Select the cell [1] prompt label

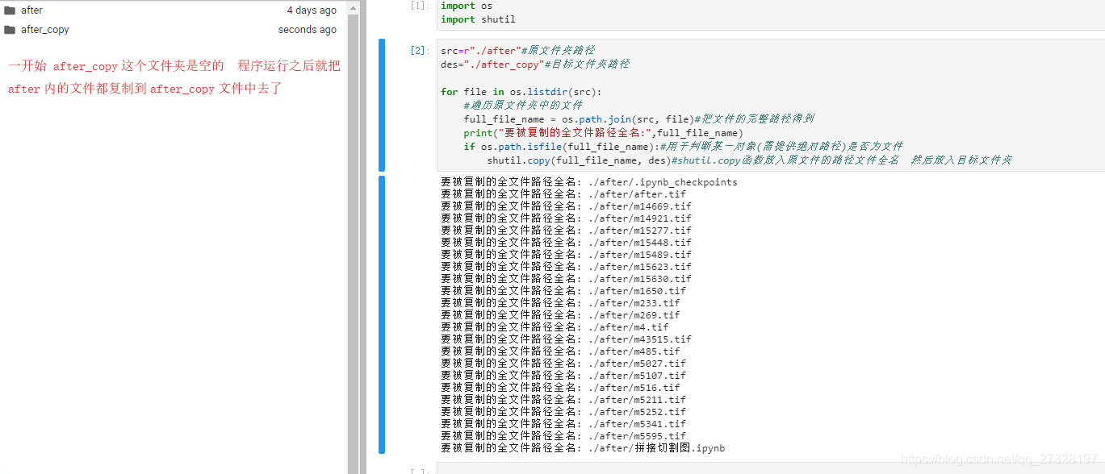tap(420, 6)
